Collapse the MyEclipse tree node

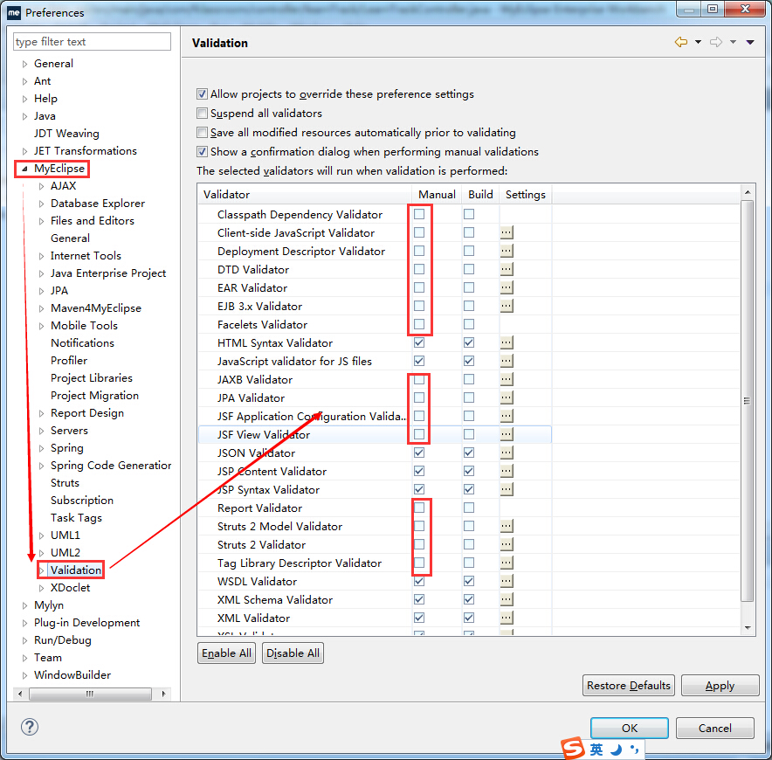click(24, 169)
